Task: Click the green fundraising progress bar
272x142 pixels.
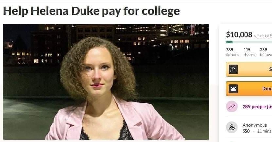Action: pyautogui.click(x=249, y=42)
